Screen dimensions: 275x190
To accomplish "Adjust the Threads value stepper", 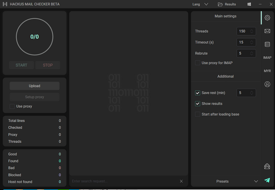I will (252, 31).
